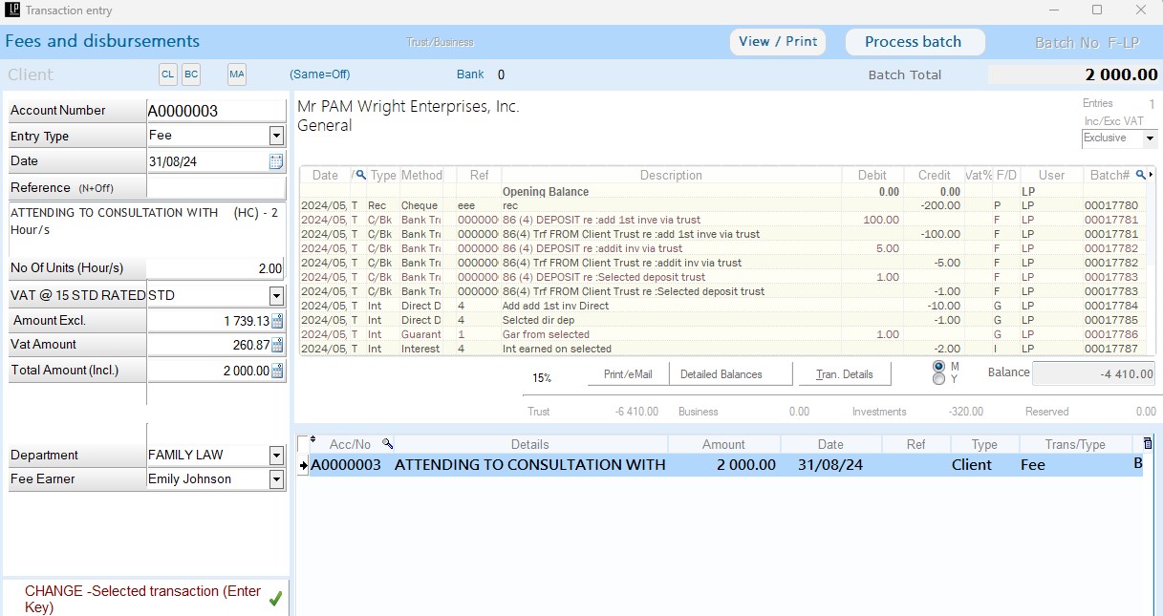Open the Date calendar picker icon
The image size is (1163, 616).
276,161
